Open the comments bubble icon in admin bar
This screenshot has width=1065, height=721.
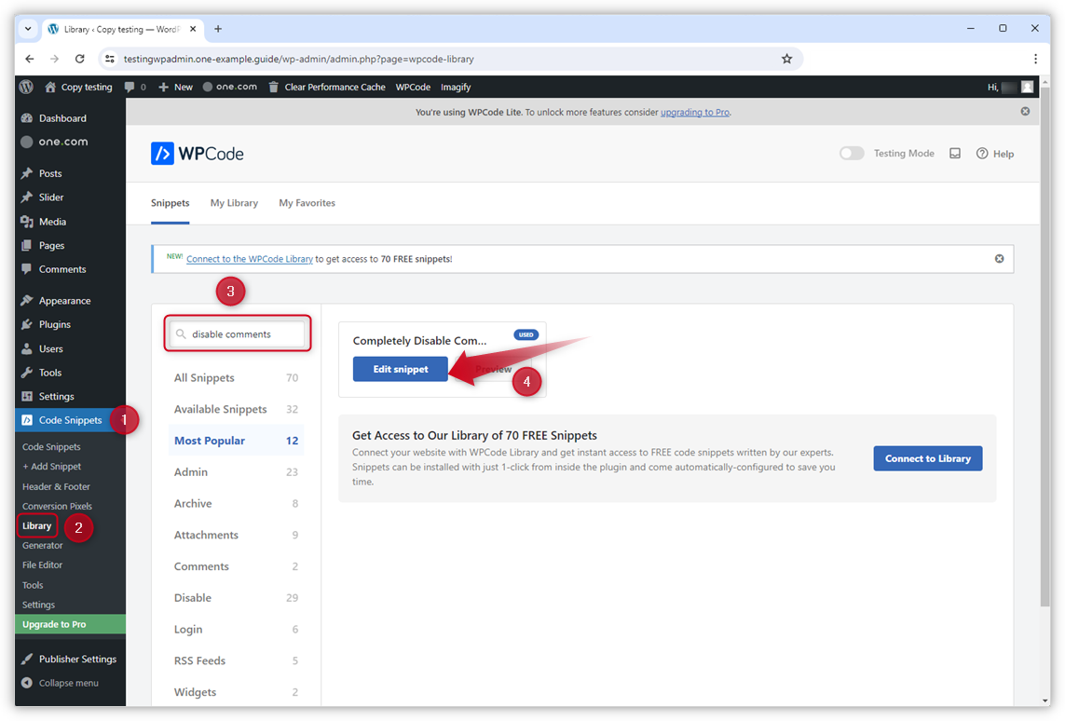[130, 87]
